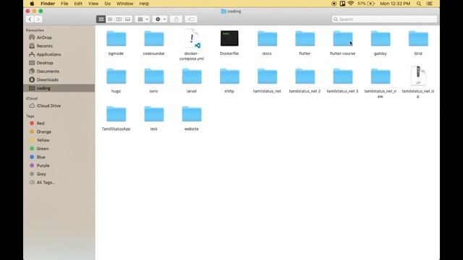
Task: Open the TamilStatusApp folder
Action: click(x=116, y=114)
